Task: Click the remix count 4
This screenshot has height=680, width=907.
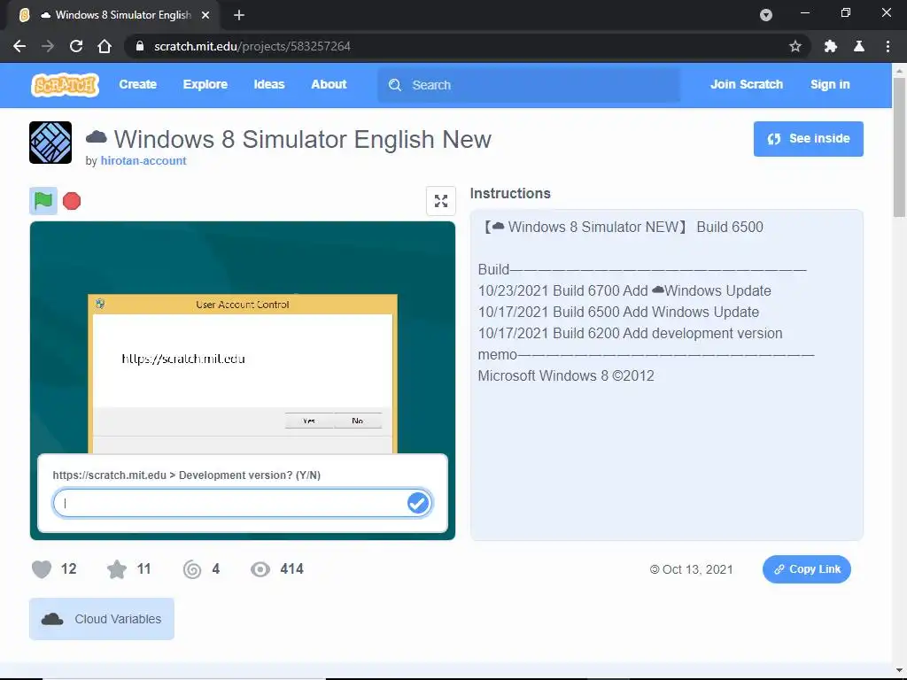Action: coord(216,569)
